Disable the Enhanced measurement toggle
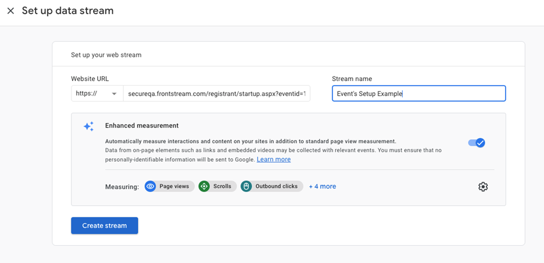This screenshot has width=544, height=263. [x=476, y=143]
